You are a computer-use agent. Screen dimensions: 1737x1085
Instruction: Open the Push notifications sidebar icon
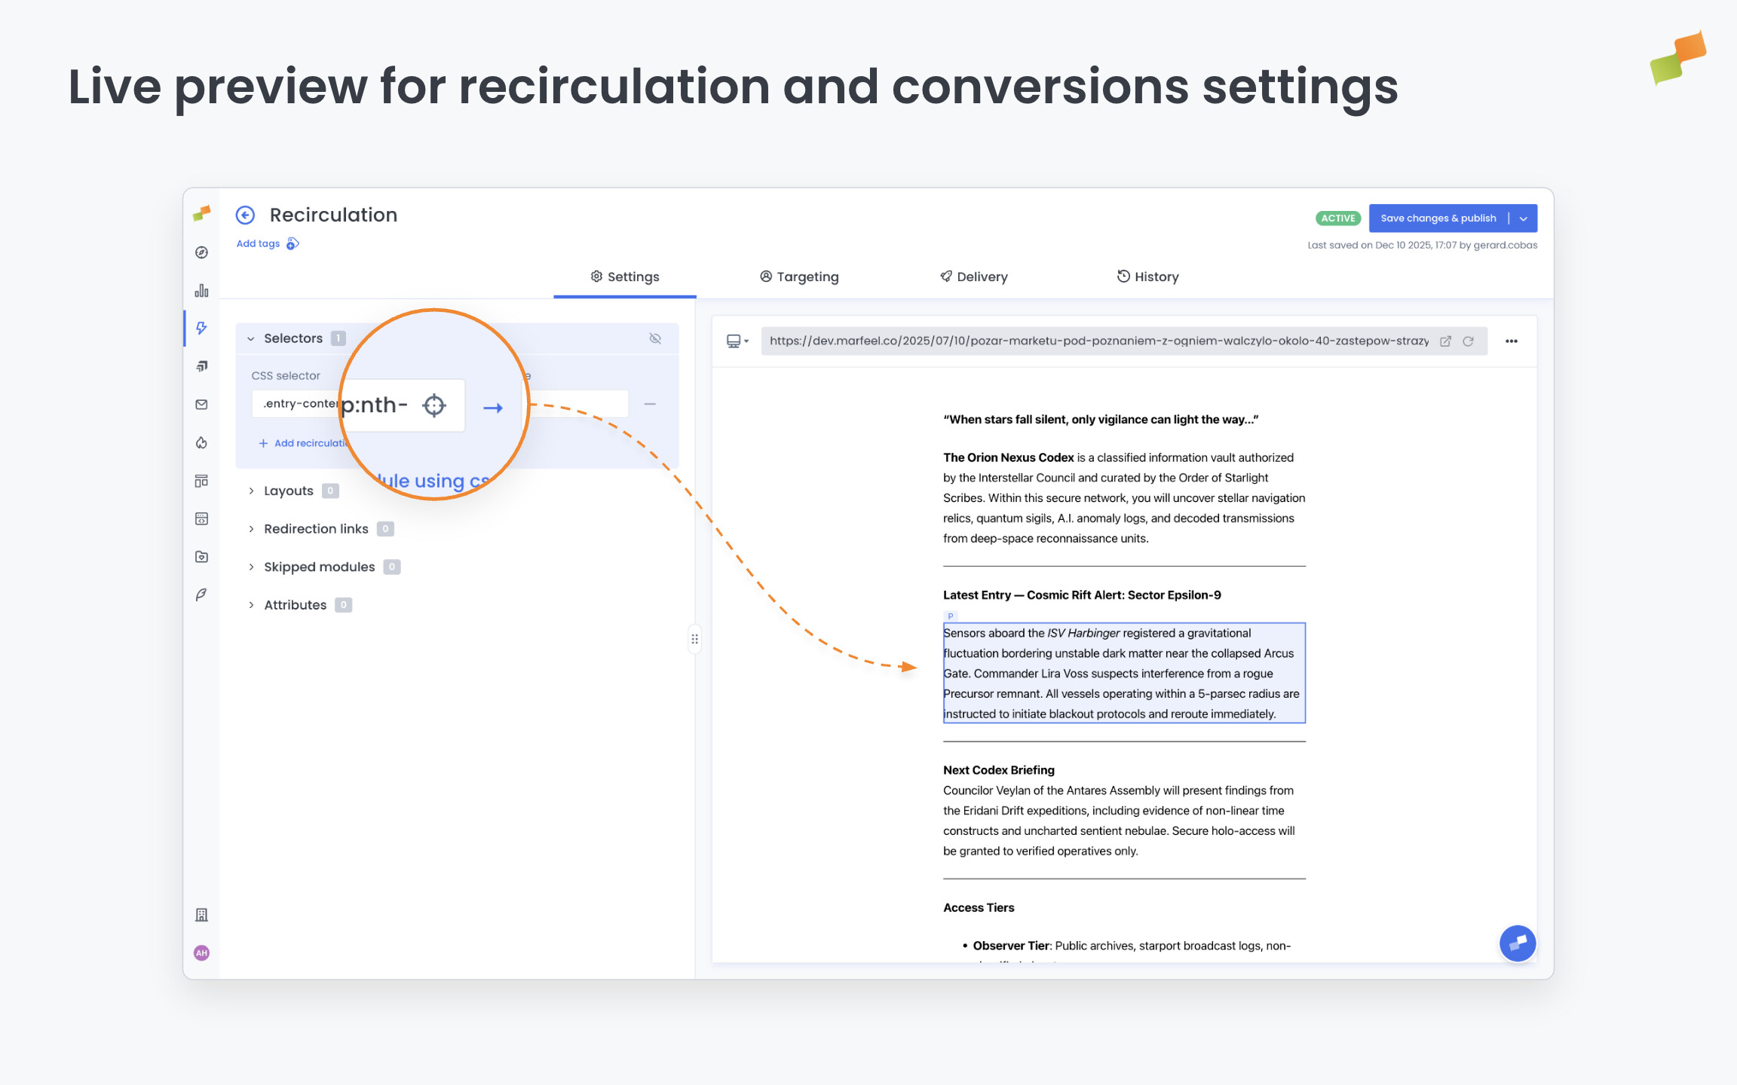[x=201, y=366]
